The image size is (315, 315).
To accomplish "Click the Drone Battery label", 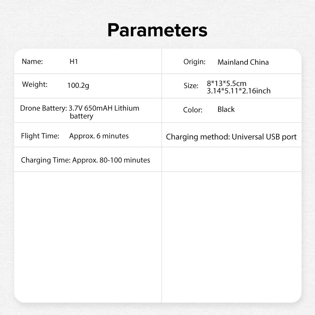I will coord(43,108).
